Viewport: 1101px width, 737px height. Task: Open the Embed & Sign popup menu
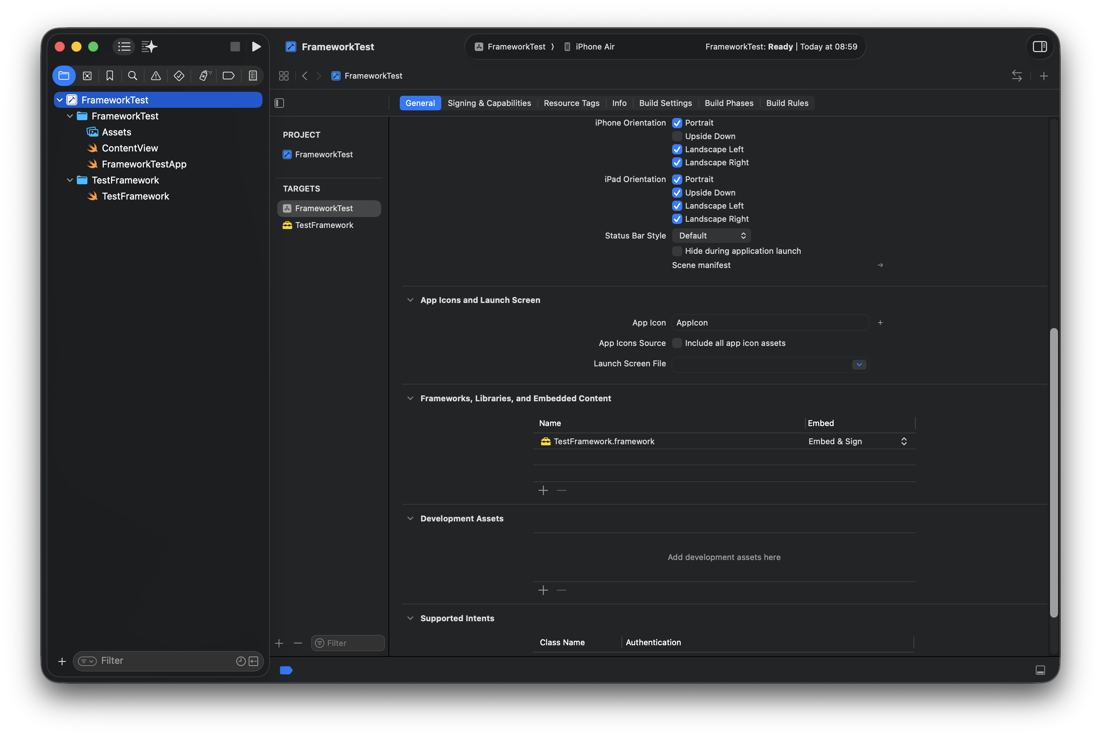[857, 441]
